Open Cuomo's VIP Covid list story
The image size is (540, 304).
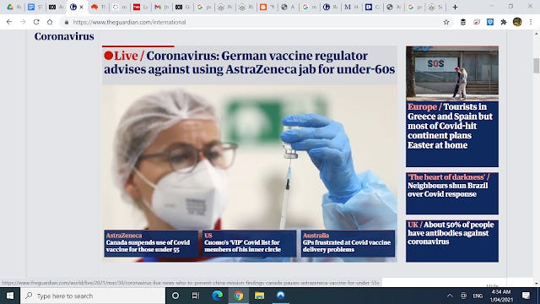[x=250, y=243]
